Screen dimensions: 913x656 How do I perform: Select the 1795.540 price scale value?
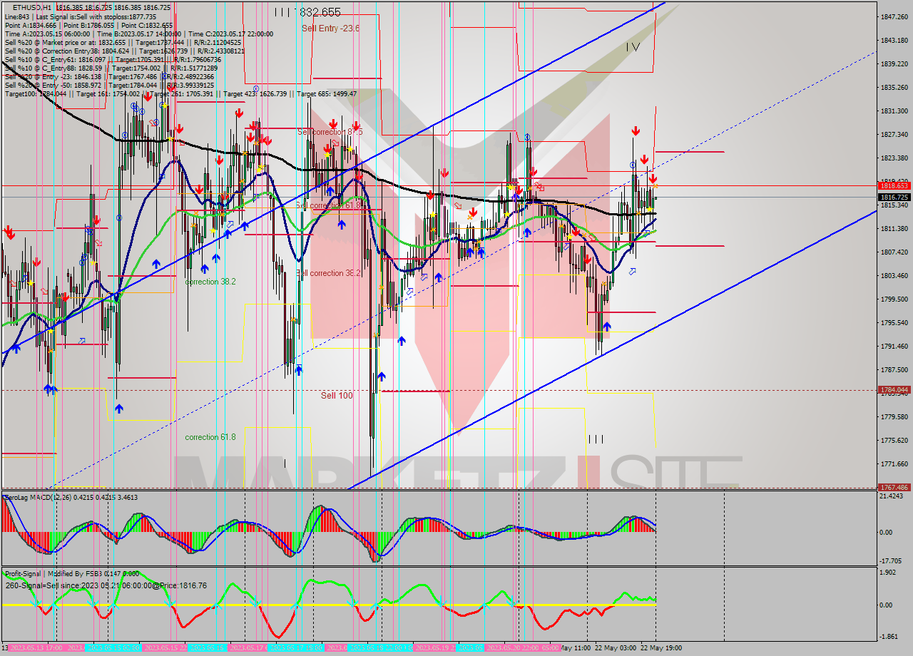click(895, 322)
